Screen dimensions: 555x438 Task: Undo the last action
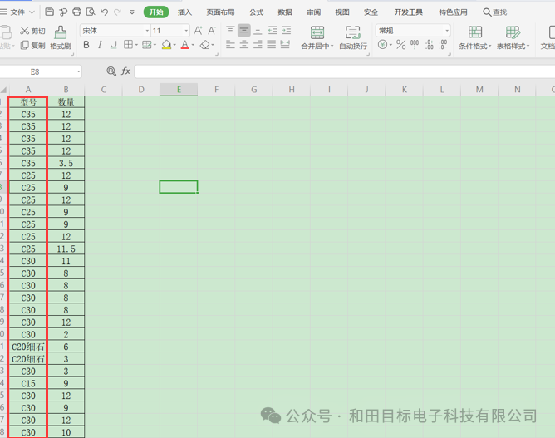(104, 12)
